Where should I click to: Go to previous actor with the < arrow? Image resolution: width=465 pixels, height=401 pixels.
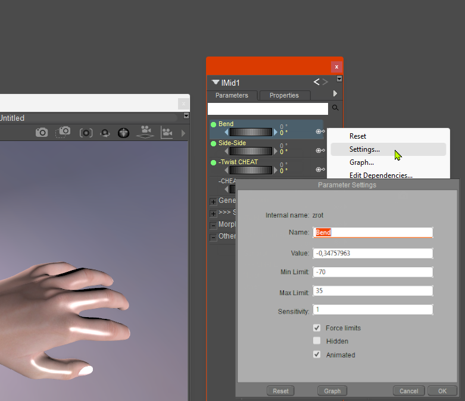tap(316, 82)
